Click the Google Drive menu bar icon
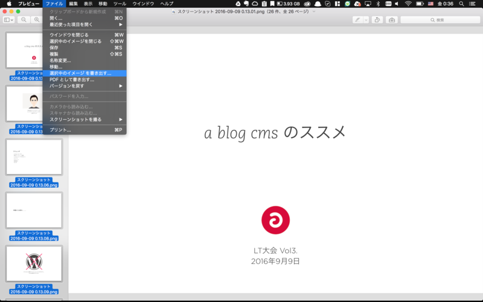Image resolution: width=483 pixels, height=302 pixels. tap(238, 4)
